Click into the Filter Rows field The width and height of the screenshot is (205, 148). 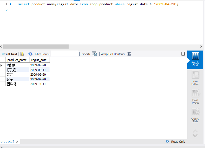[64, 54]
